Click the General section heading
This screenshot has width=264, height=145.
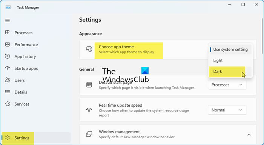pyautogui.click(x=86, y=69)
